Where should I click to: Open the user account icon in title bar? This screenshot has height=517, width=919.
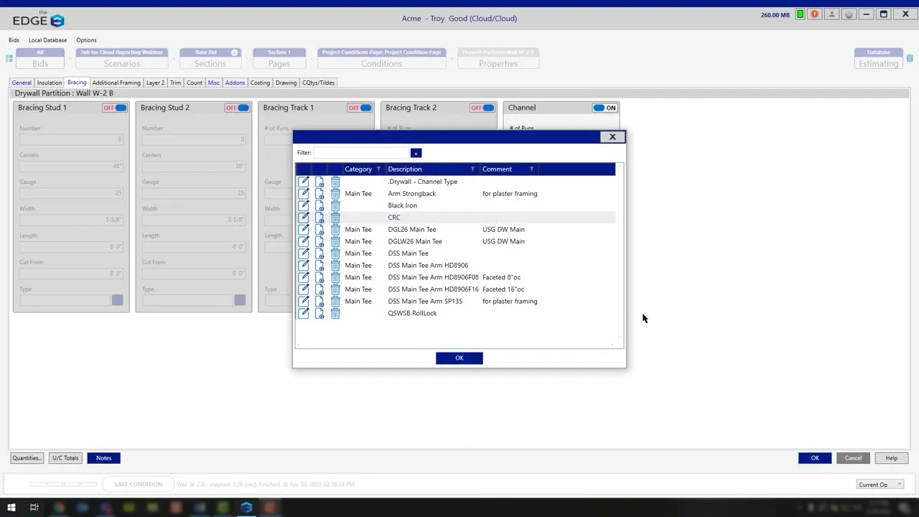coord(832,14)
